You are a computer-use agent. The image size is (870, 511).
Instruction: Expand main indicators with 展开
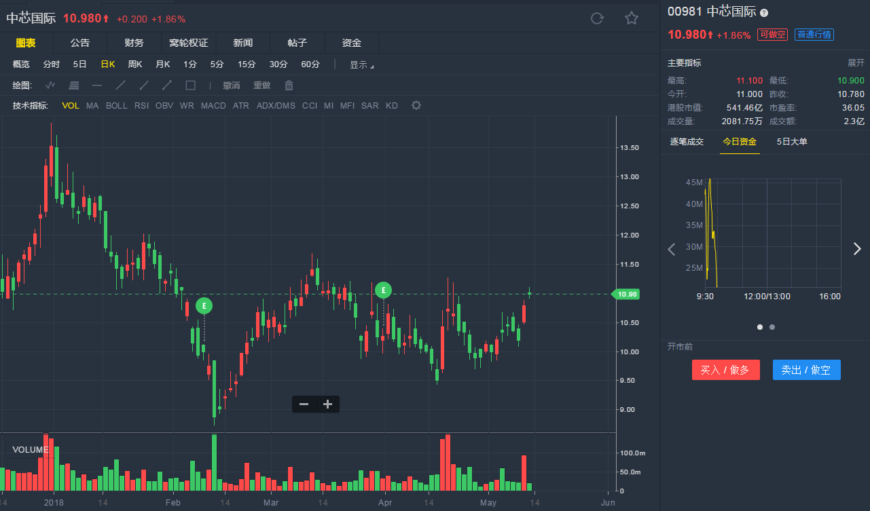pyautogui.click(x=856, y=63)
